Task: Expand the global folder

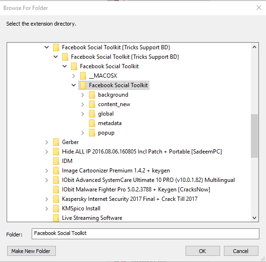Action: point(83,114)
